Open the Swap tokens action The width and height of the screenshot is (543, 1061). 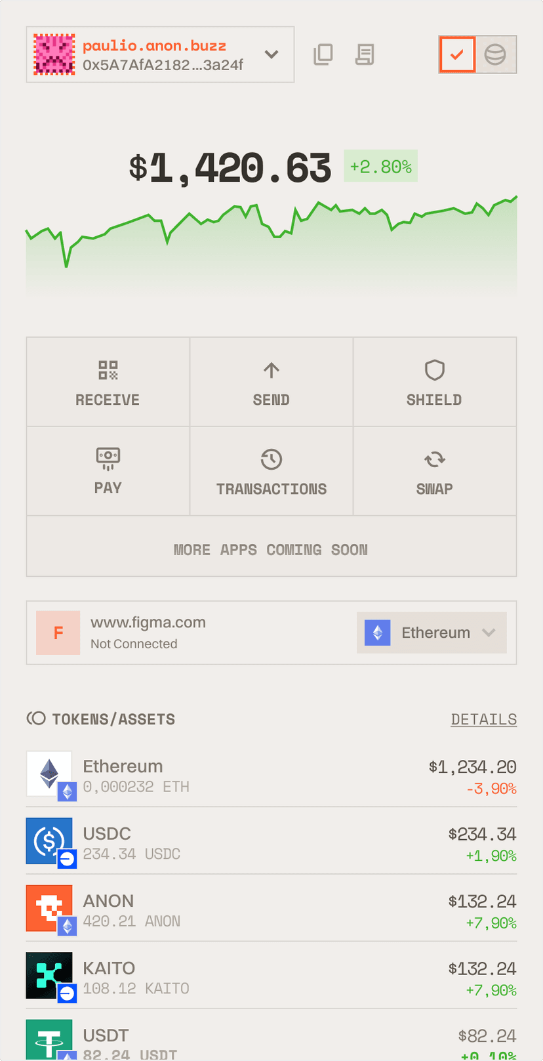pyautogui.click(x=434, y=470)
